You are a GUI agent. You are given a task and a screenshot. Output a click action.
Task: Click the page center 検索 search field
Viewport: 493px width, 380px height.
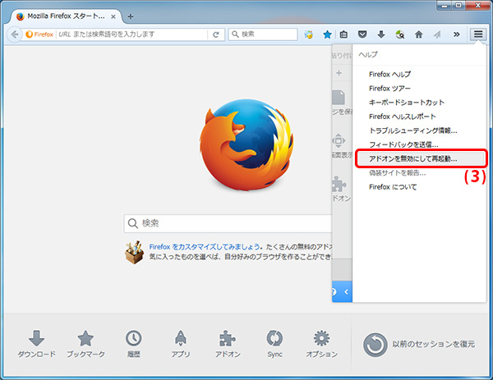coord(228,223)
